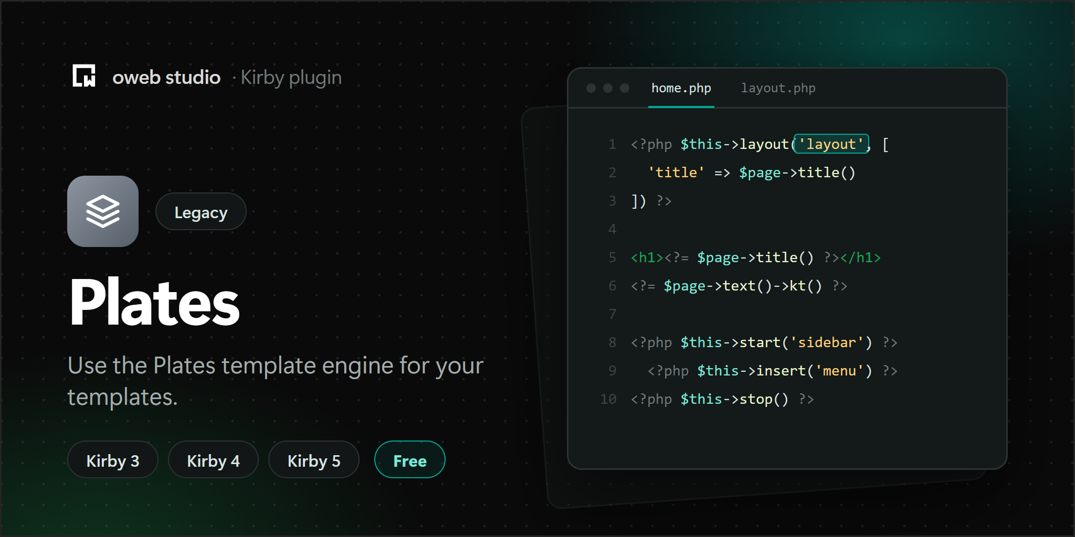The height and width of the screenshot is (537, 1075).
Task: Select the Kirby 4 badge
Action: click(x=213, y=460)
